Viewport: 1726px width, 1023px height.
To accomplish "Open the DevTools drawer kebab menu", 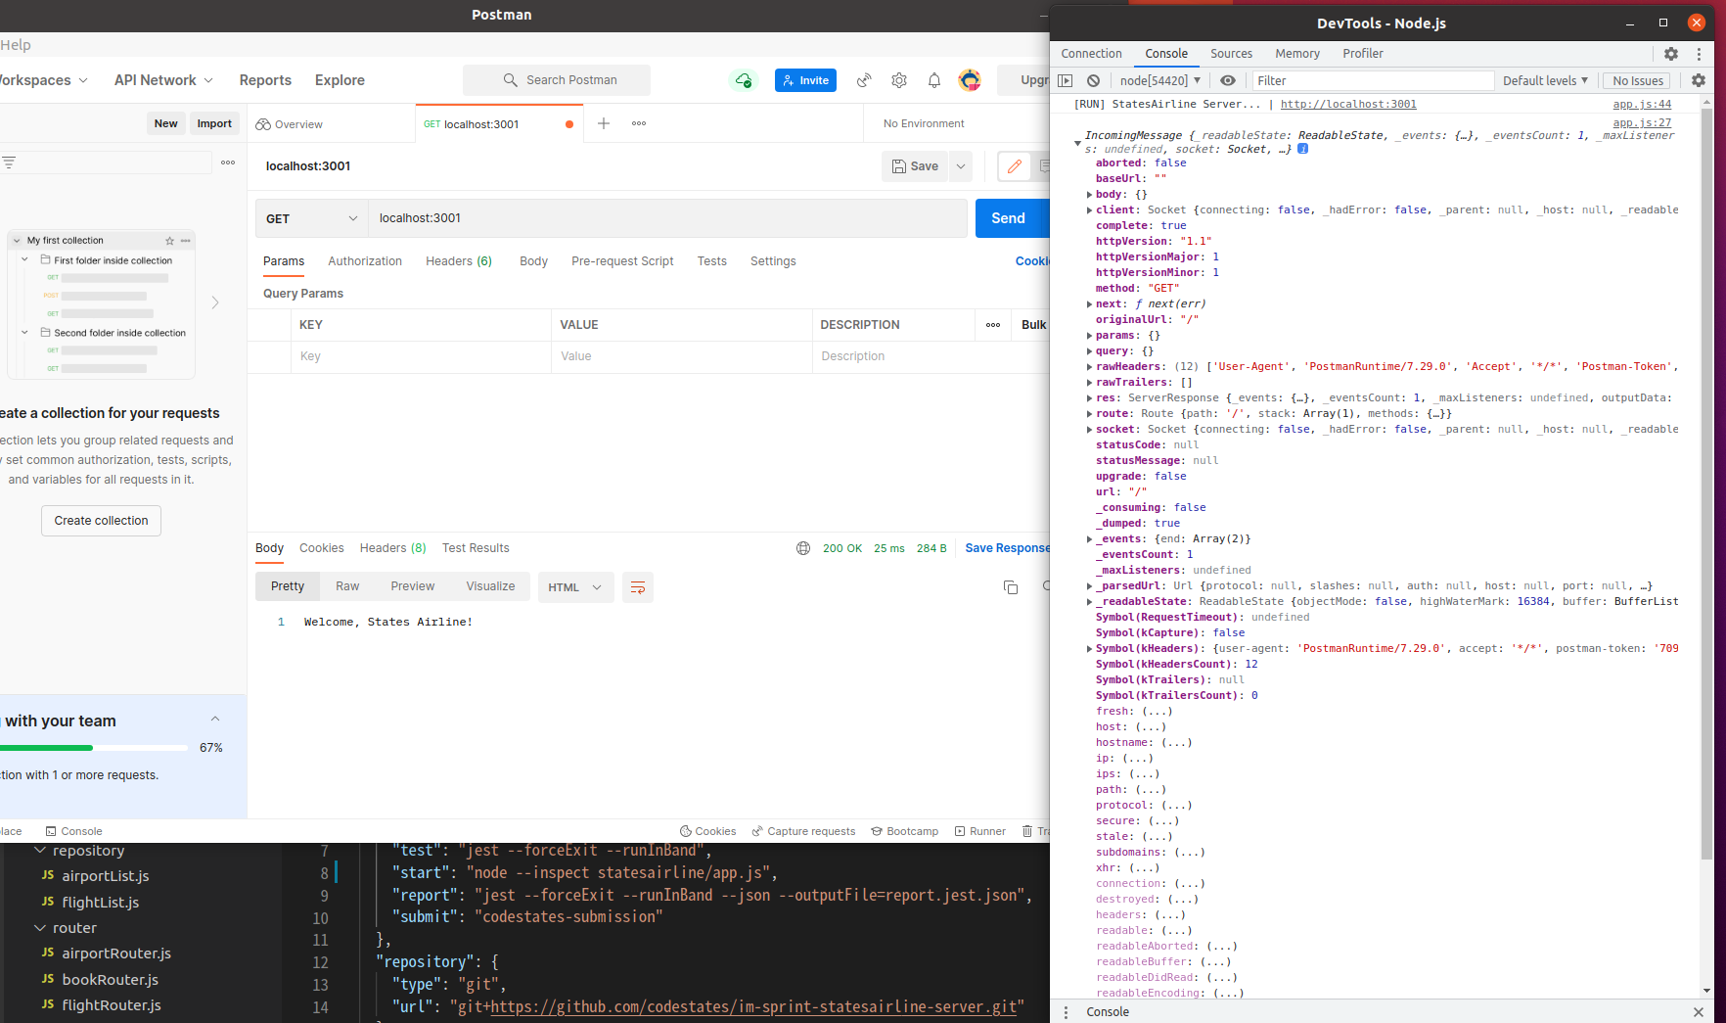I will tap(1066, 1012).
